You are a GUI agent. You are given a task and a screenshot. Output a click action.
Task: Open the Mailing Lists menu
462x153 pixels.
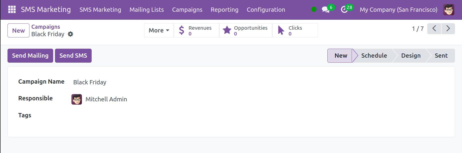tap(147, 10)
